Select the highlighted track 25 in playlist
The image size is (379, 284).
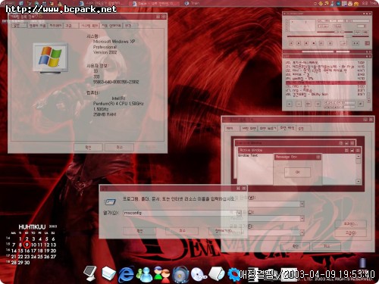click(325, 83)
